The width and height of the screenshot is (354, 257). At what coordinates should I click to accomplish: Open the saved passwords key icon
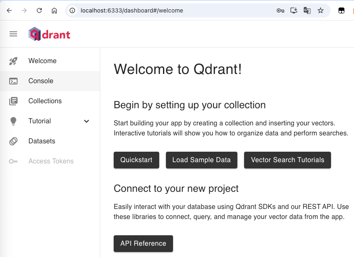coord(280,10)
